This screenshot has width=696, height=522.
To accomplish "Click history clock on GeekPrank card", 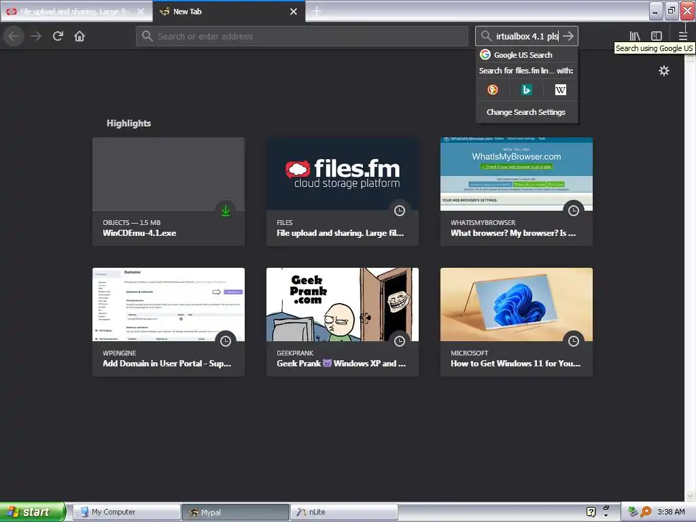I will coord(400,341).
